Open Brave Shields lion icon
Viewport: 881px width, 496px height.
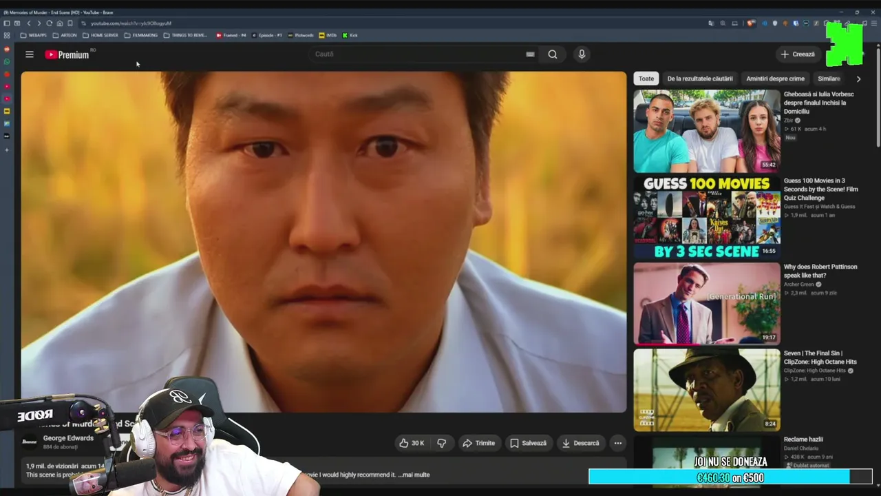[x=752, y=23]
